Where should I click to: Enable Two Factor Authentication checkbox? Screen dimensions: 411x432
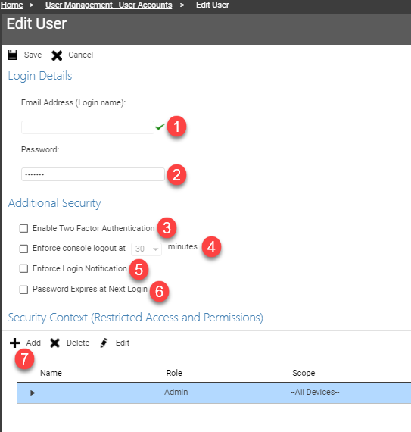23,228
